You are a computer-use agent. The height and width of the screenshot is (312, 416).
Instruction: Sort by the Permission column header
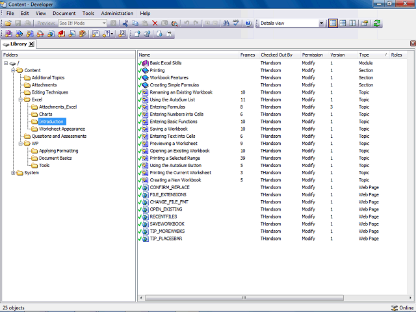[315, 55]
